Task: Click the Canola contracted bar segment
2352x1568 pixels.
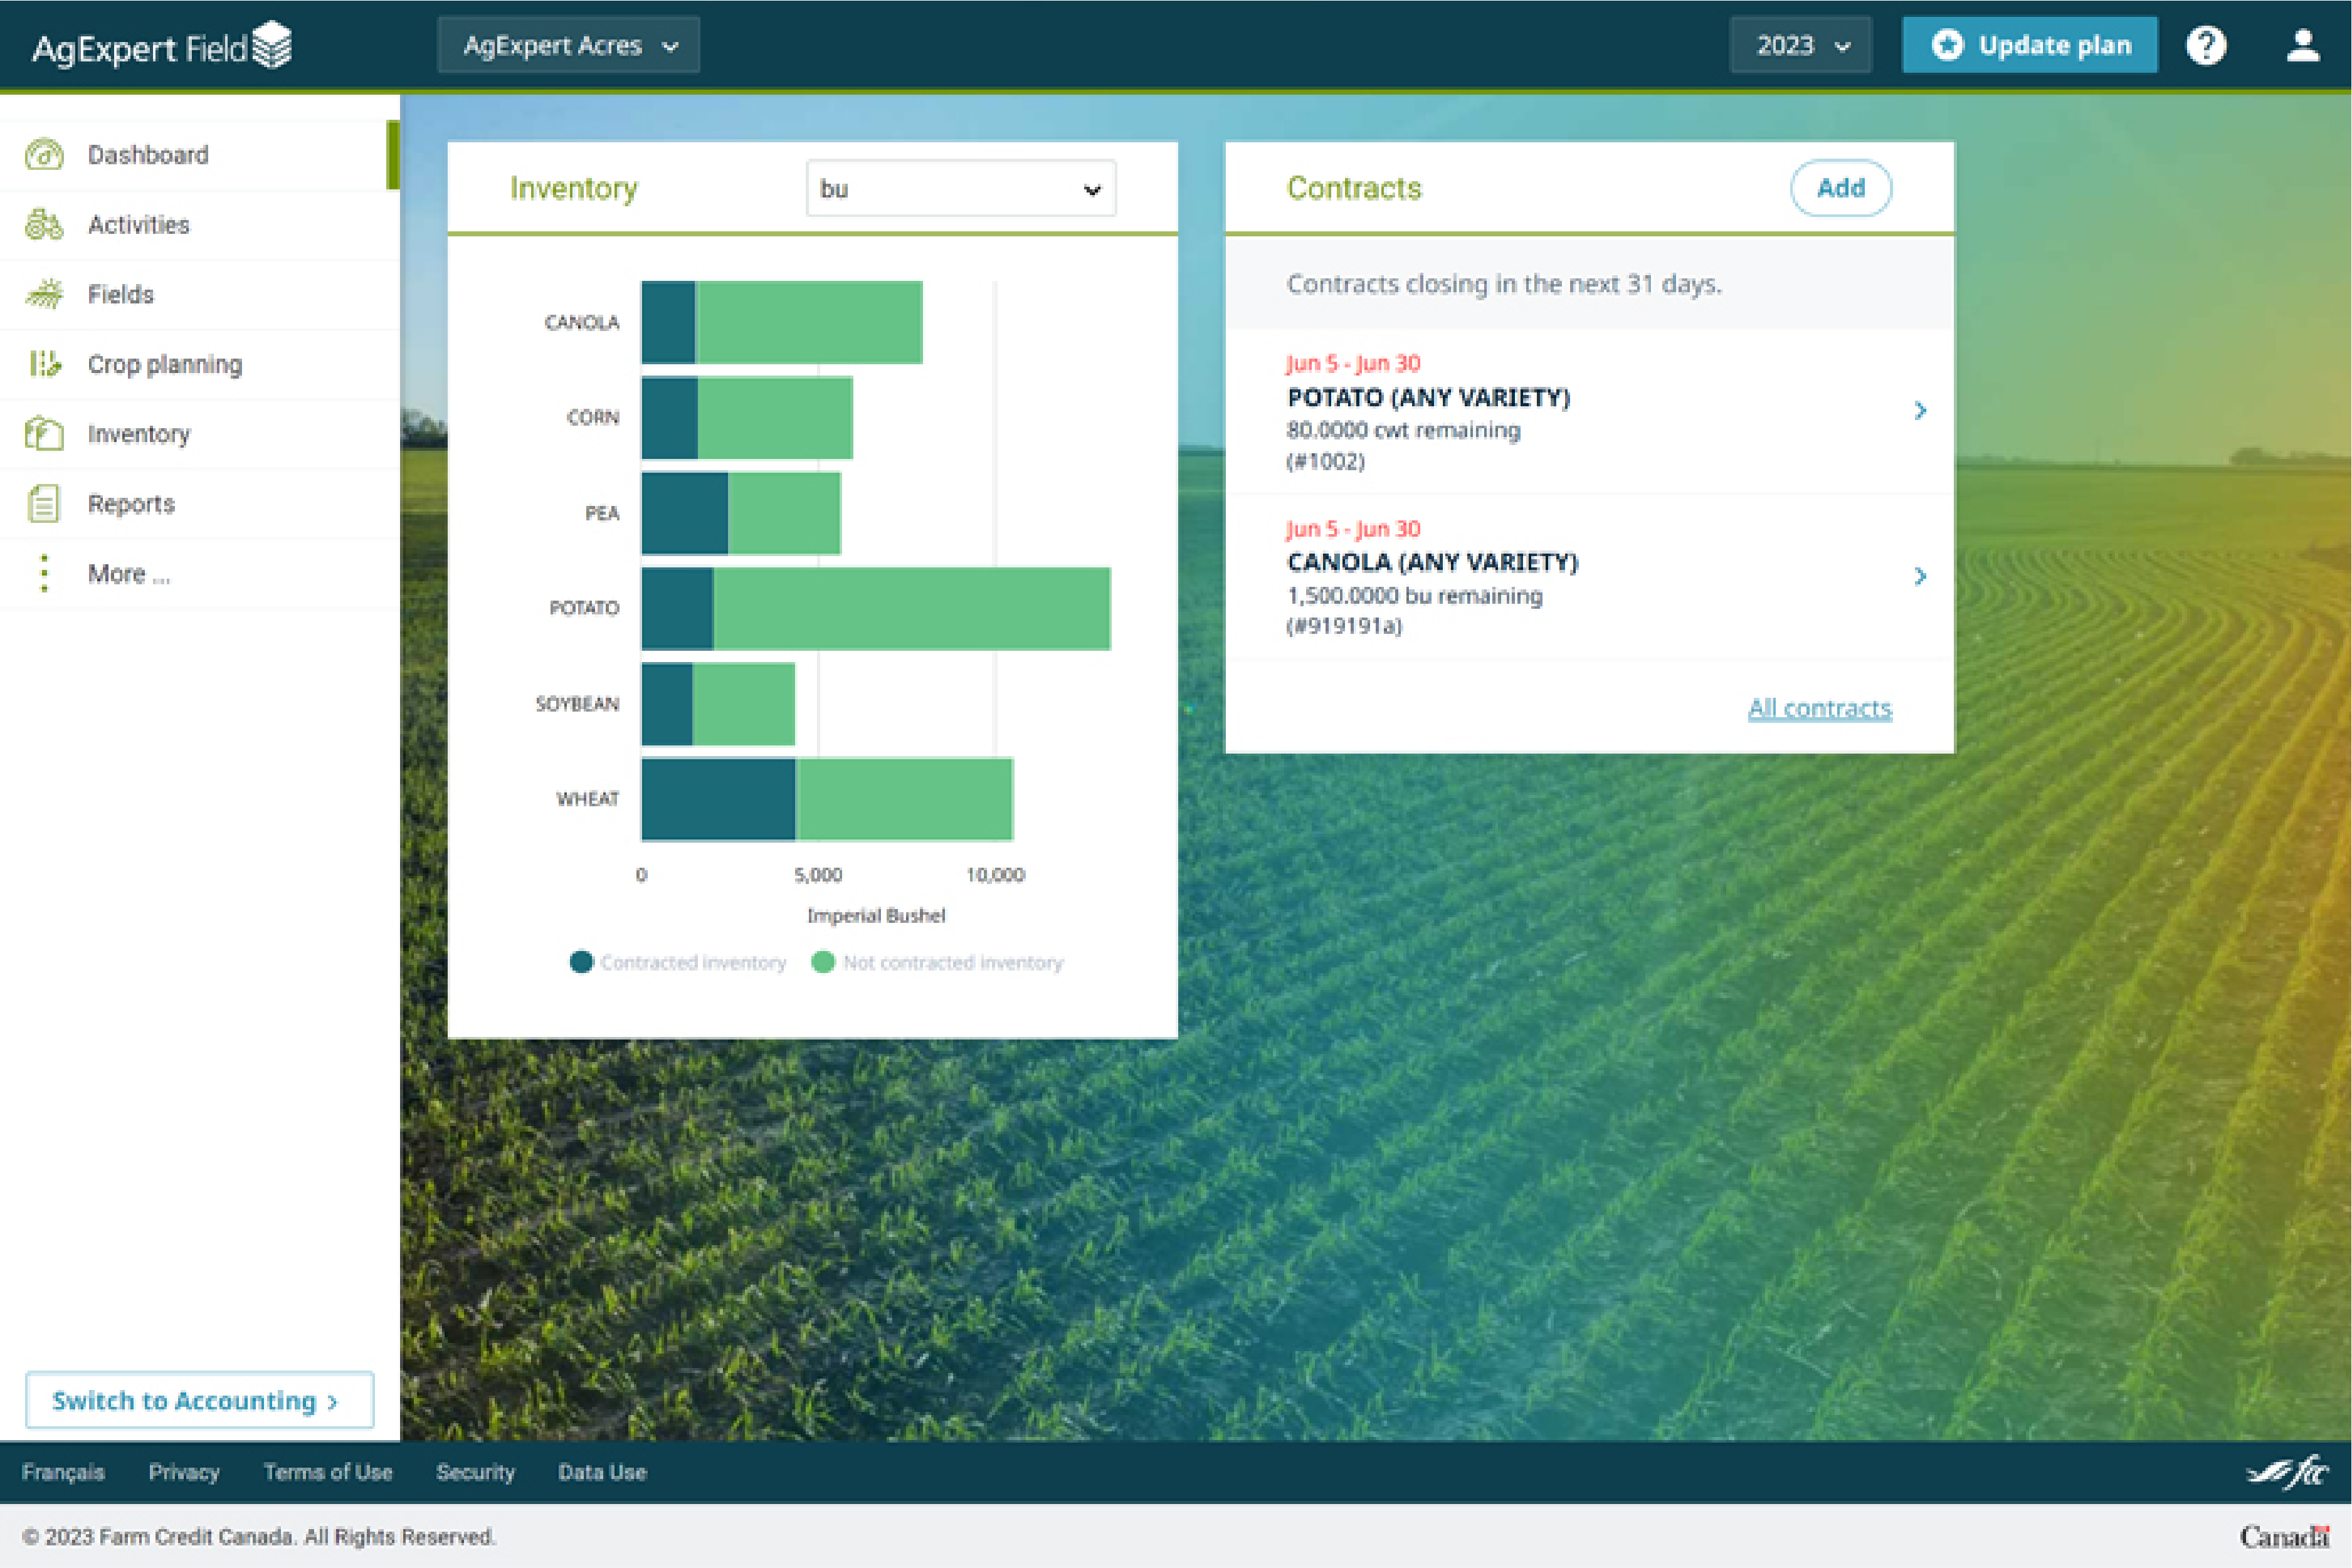Action: pyautogui.click(x=668, y=322)
